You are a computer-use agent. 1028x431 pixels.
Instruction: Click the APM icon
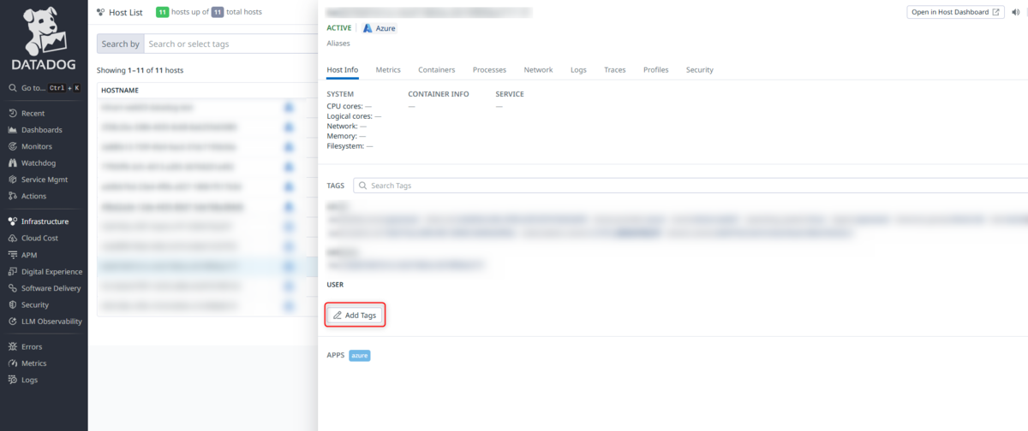[x=12, y=255]
